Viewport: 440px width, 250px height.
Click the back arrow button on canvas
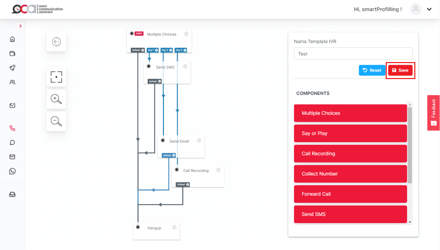[x=56, y=42]
